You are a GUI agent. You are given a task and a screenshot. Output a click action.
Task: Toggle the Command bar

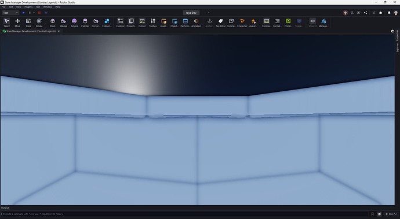pos(267,23)
